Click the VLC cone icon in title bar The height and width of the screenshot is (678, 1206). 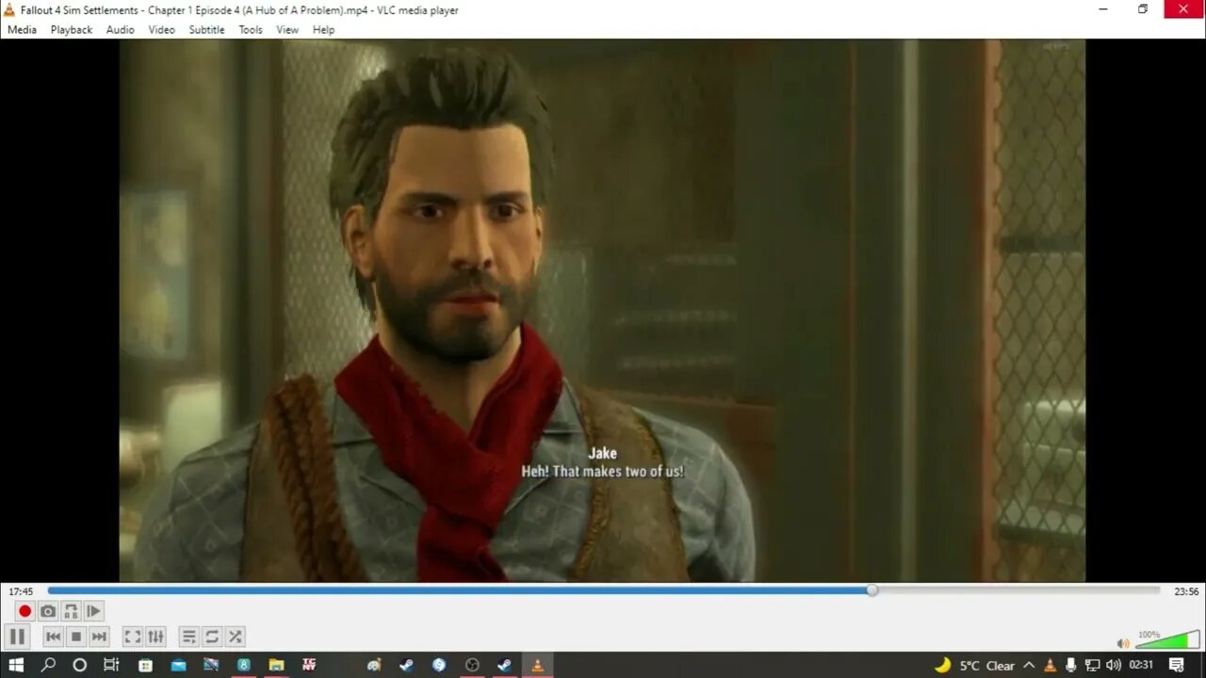coord(10,9)
